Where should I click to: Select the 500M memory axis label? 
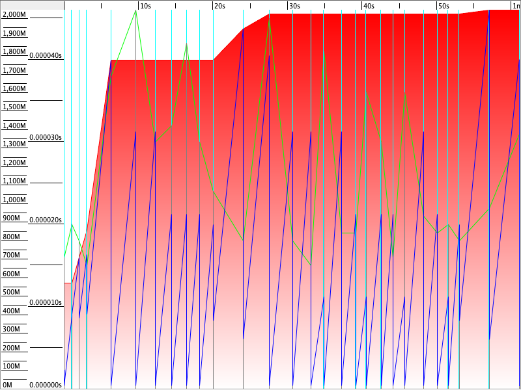click(x=12, y=292)
